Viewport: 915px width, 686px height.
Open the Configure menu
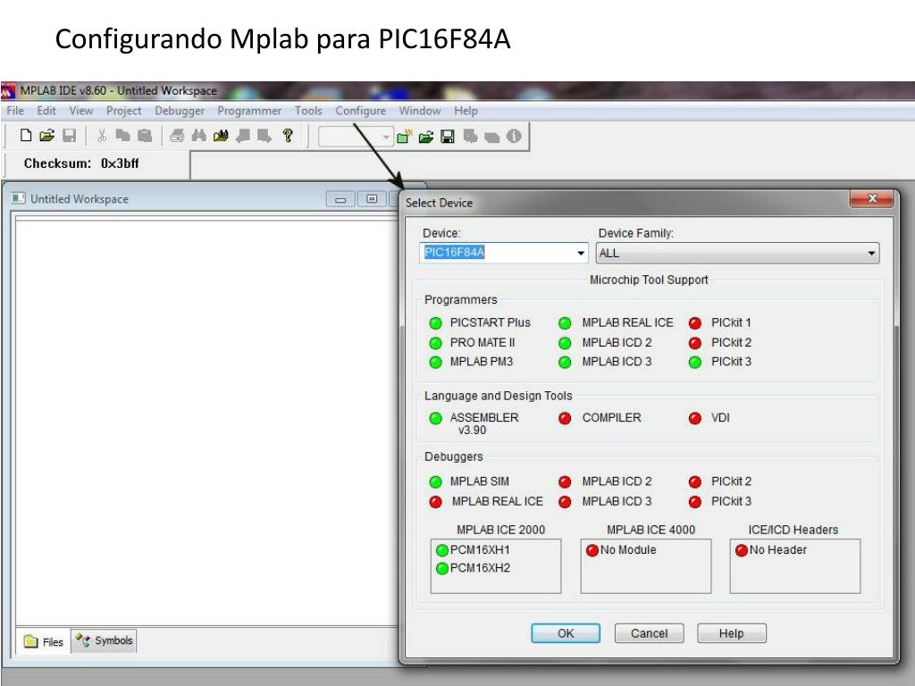pos(361,111)
